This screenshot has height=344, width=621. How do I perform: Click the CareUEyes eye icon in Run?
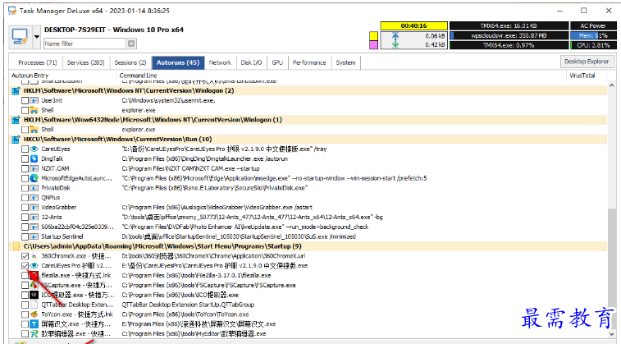click(x=34, y=149)
